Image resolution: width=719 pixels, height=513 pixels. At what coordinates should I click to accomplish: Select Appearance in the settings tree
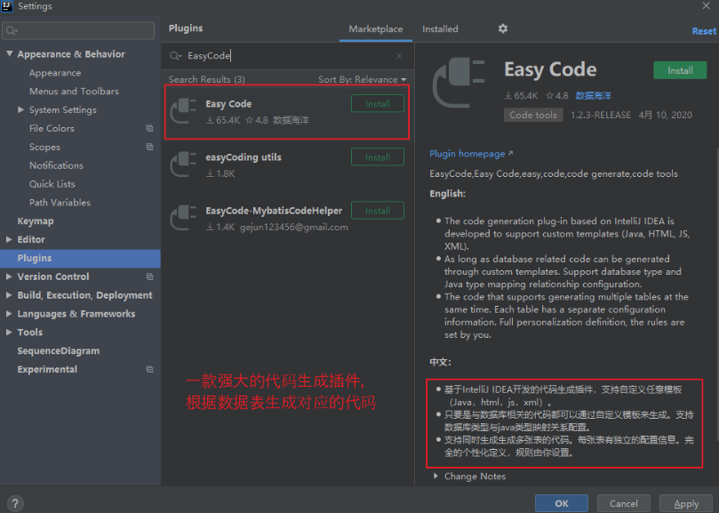pyautogui.click(x=55, y=73)
